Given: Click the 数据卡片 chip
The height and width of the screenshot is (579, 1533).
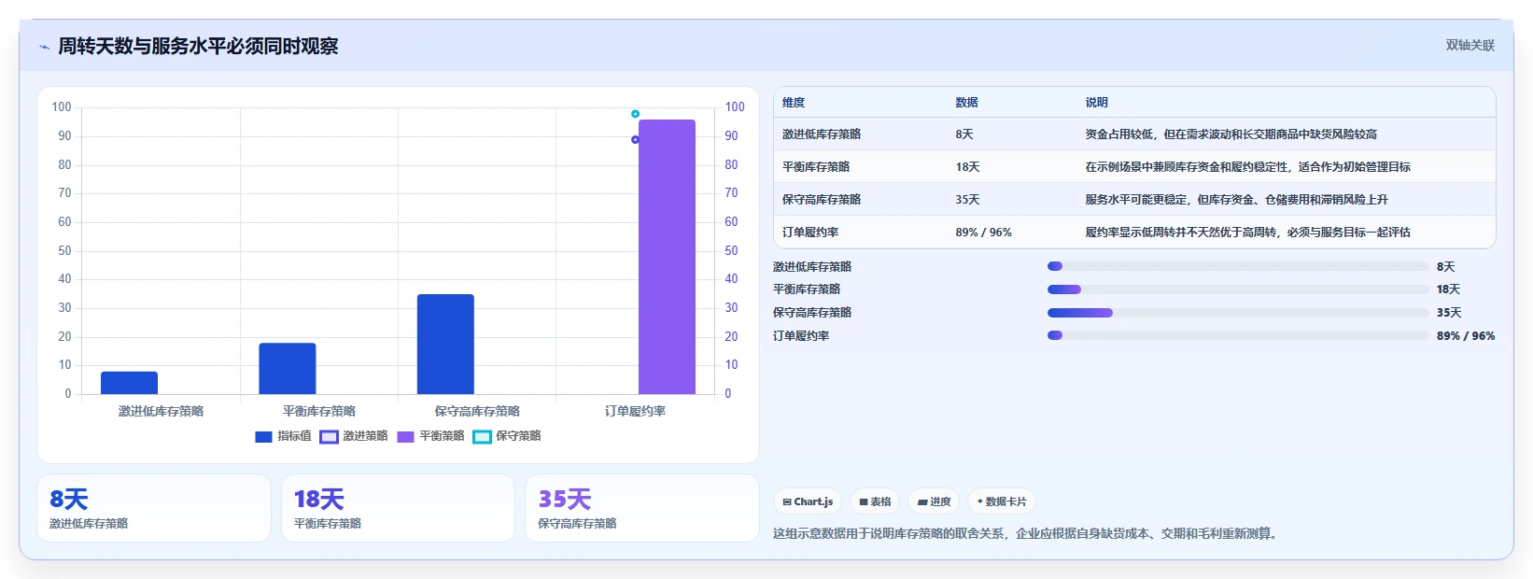Looking at the screenshot, I should click(1002, 501).
